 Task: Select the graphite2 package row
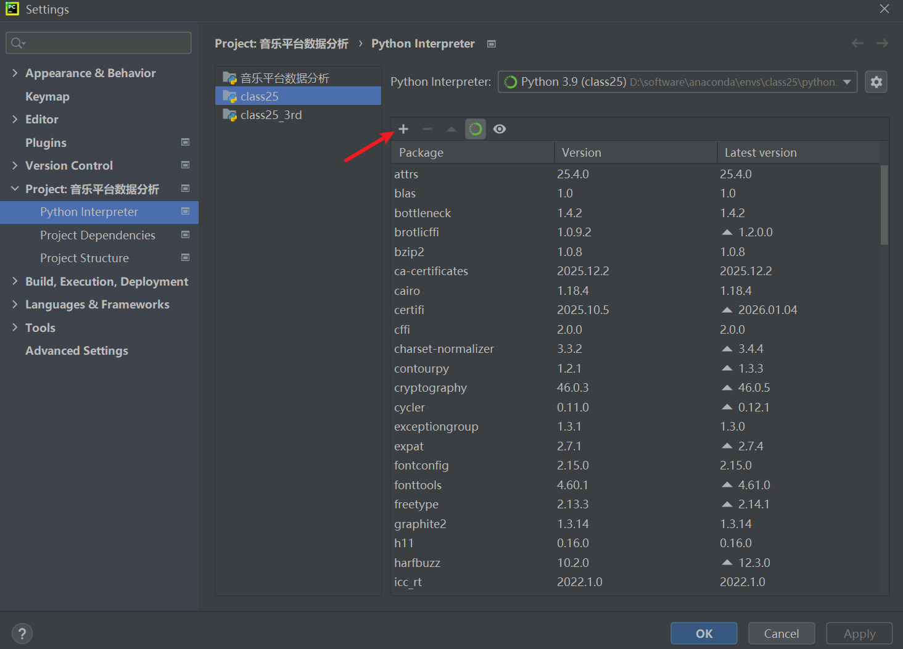tap(635, 524)
